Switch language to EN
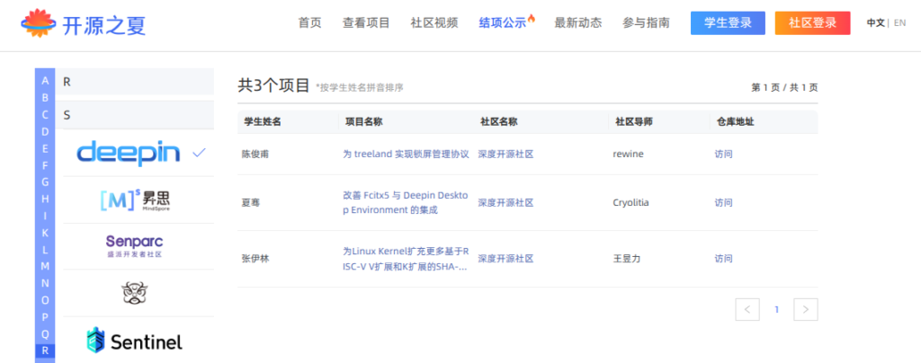 (x=899, y=23)
